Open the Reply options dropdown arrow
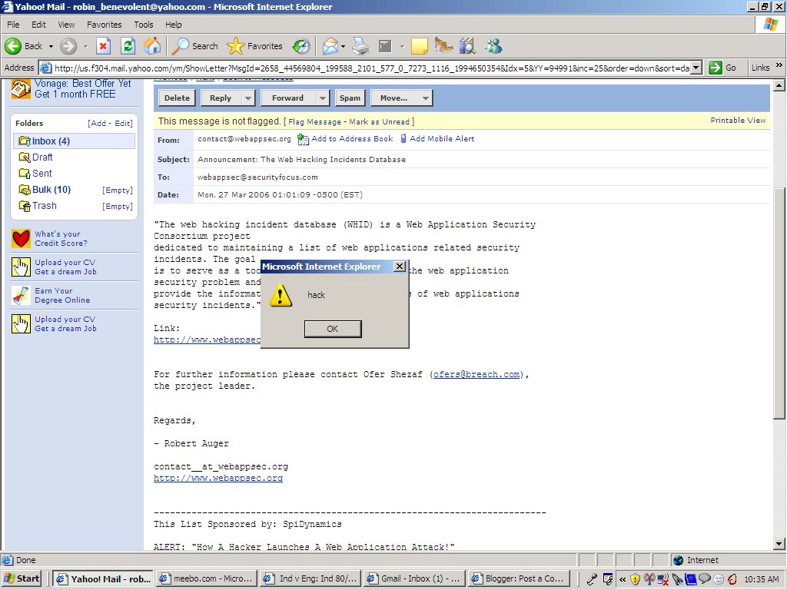The height and width of the screenshot is (590, 787). click(x=248, y=98)
